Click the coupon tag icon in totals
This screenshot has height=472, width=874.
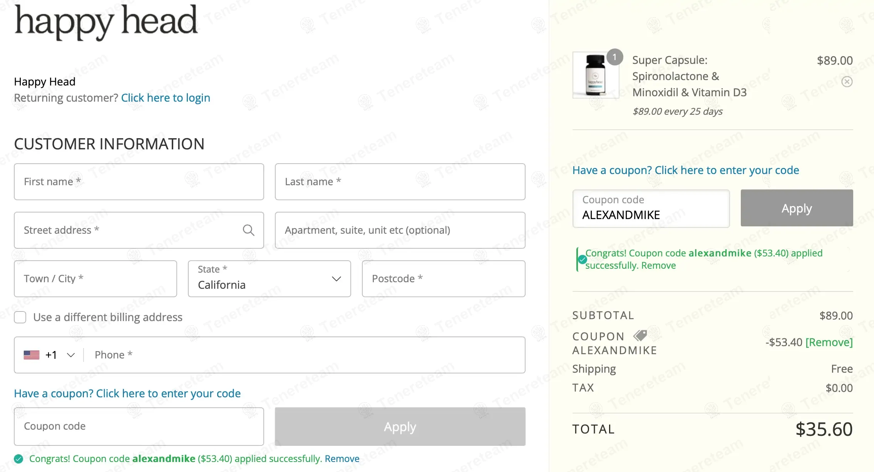tap(640, 336)
